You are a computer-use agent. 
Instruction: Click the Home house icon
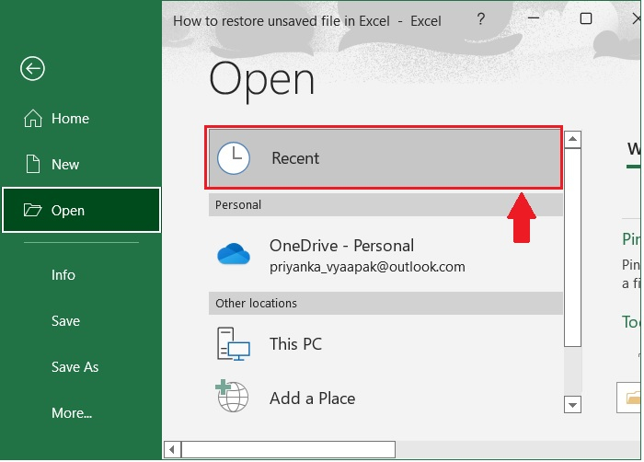33,119
